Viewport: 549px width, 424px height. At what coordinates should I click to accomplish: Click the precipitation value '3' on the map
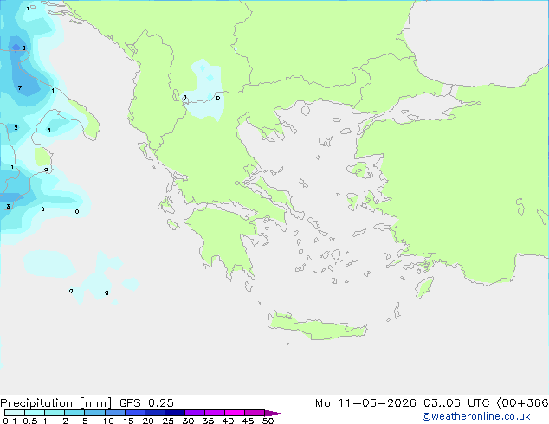[8, 207]
